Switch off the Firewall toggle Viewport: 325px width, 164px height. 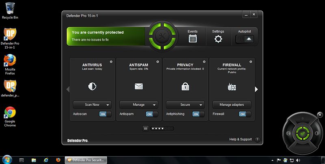[245, 114]
